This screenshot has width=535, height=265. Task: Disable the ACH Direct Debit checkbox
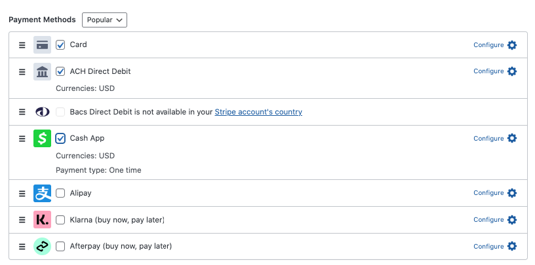click(60, 71)
